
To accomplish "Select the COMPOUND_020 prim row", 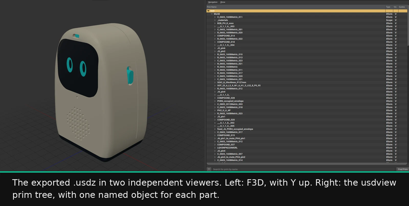I will [307, 120].
